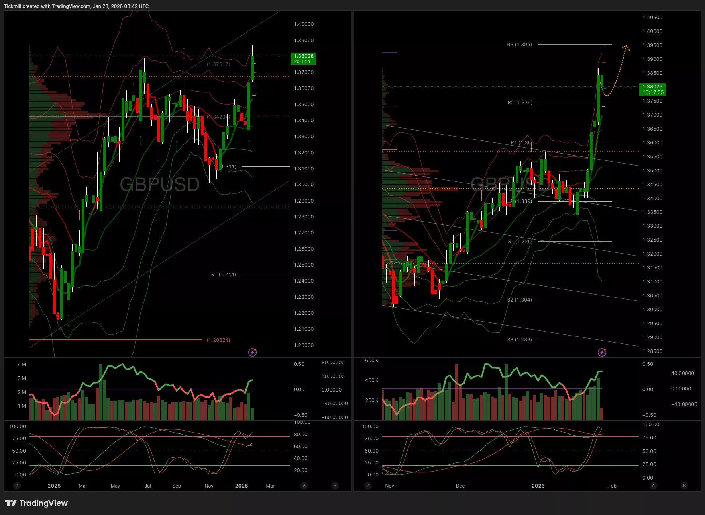Image resolution: width=705 pixels, height=515 pixels.
Task: Click the TradingView logo at bottom left
Action: (36, 503)
